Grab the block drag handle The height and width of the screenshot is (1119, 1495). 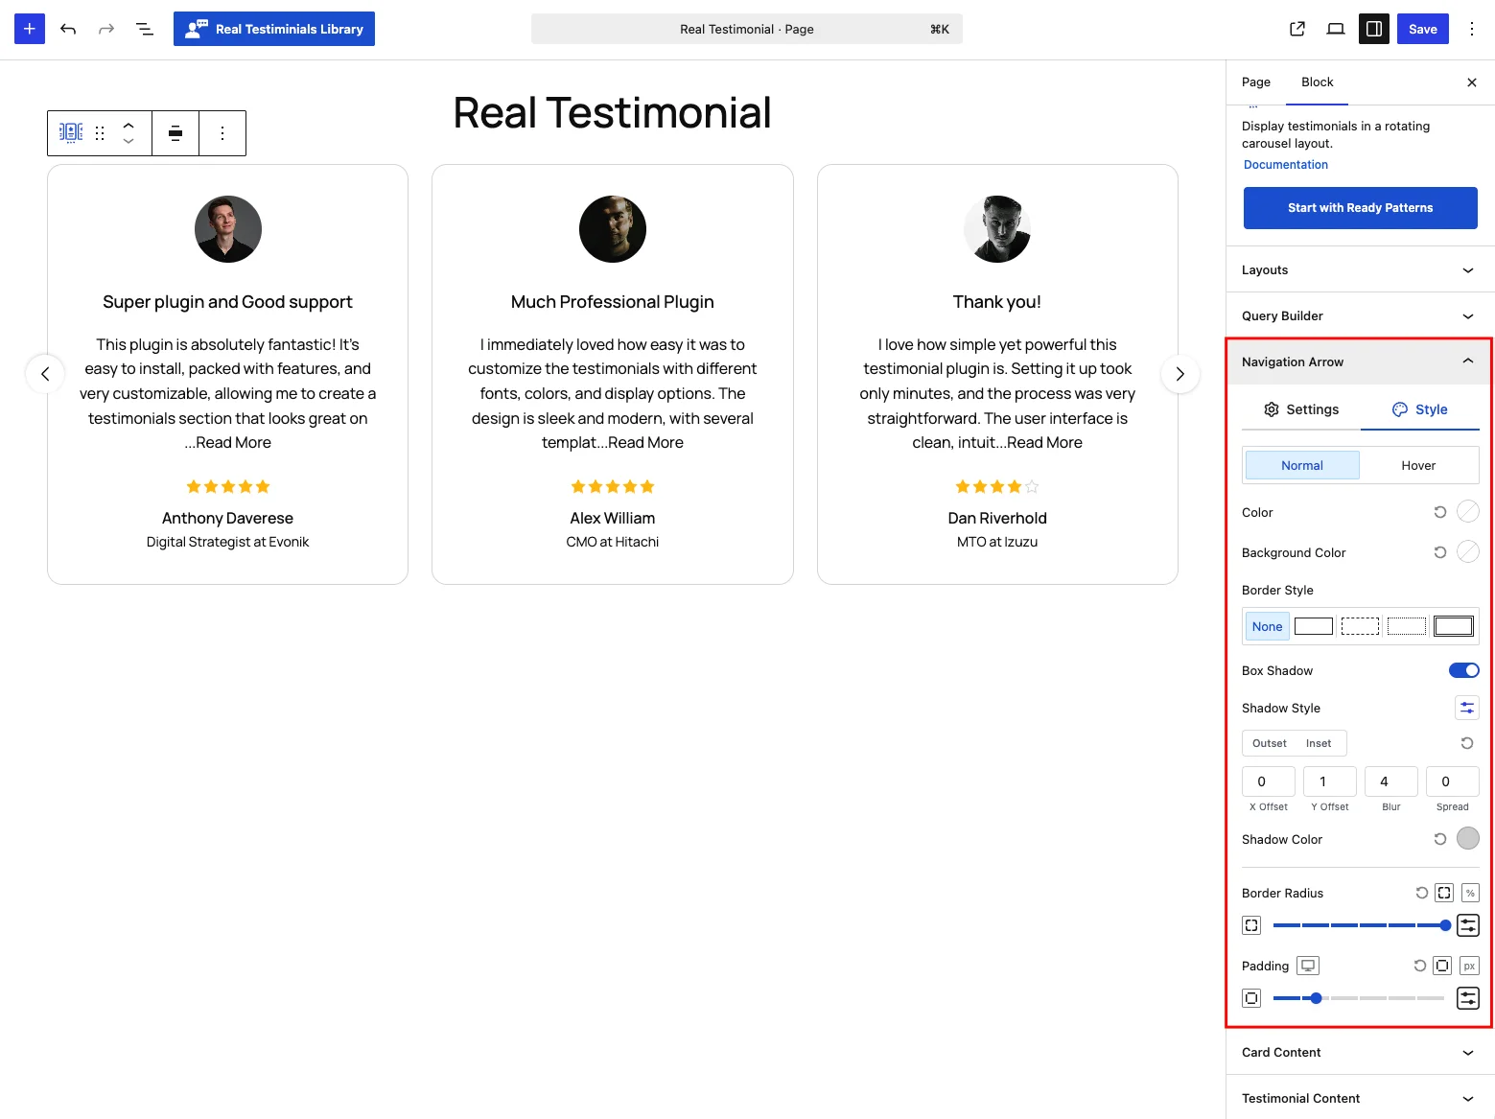(x=100, y=133)
